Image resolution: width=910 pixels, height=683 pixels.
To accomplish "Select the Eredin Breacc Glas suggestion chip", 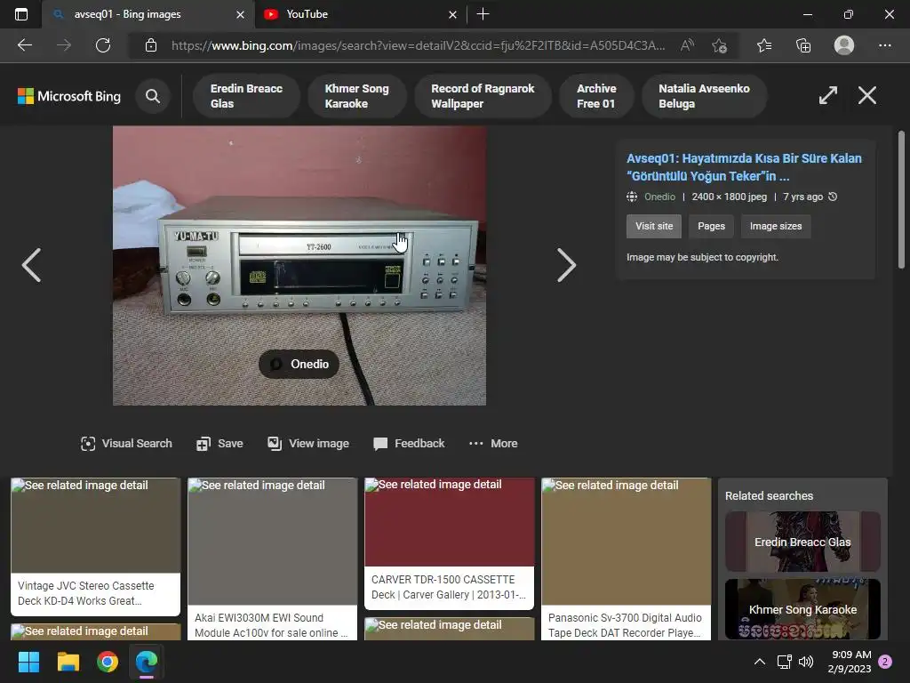I will point(246,96).
